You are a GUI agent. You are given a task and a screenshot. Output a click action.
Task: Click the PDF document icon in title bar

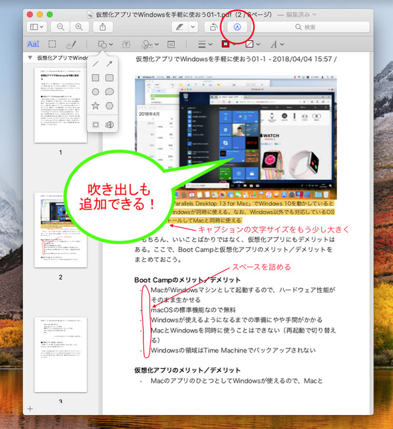90,15
